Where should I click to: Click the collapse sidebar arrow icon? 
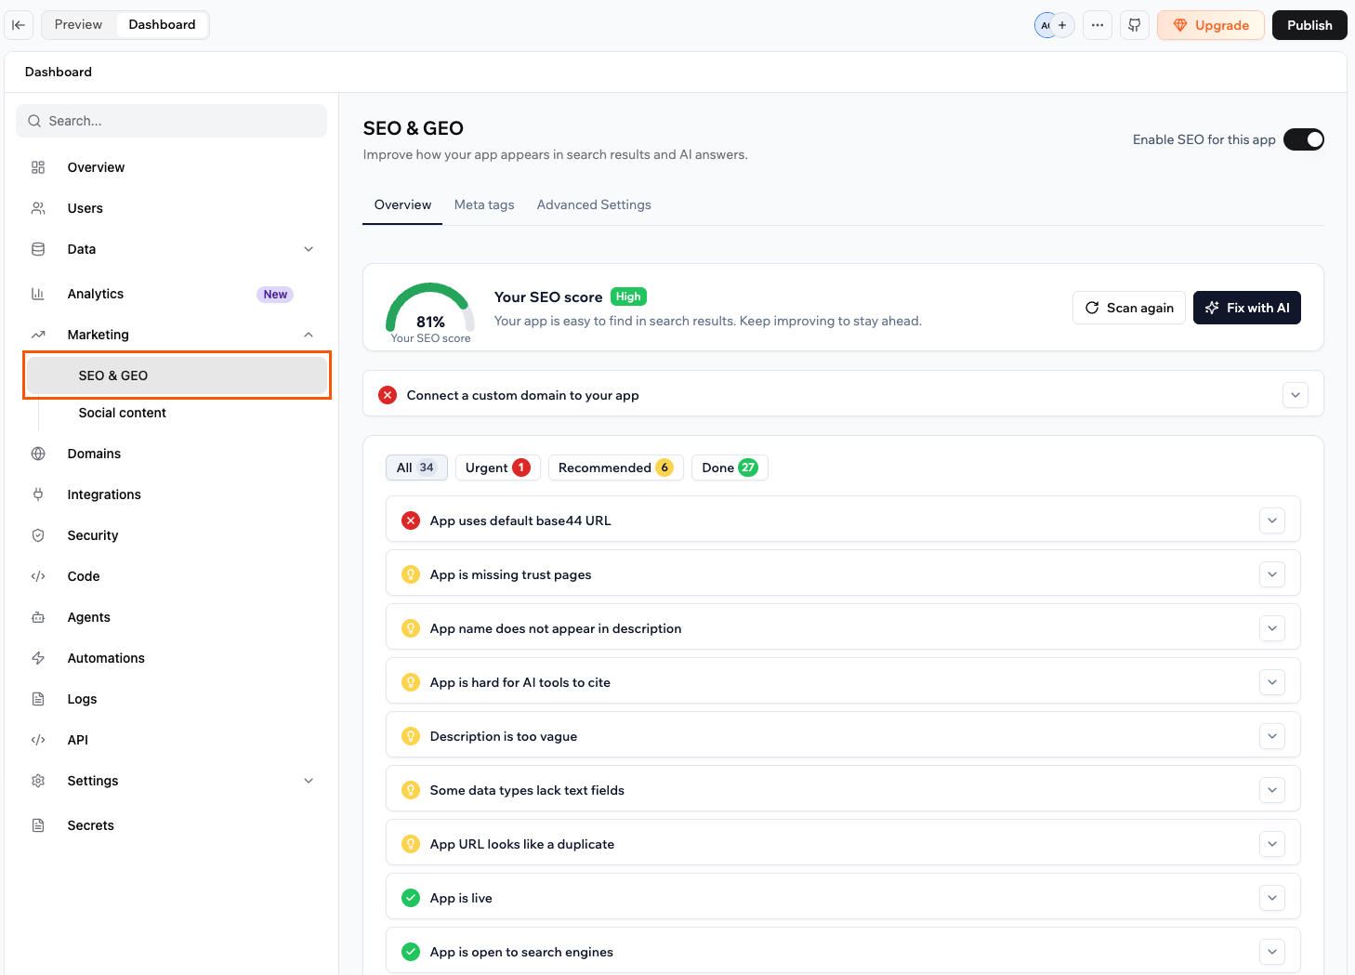pos(19,25)
